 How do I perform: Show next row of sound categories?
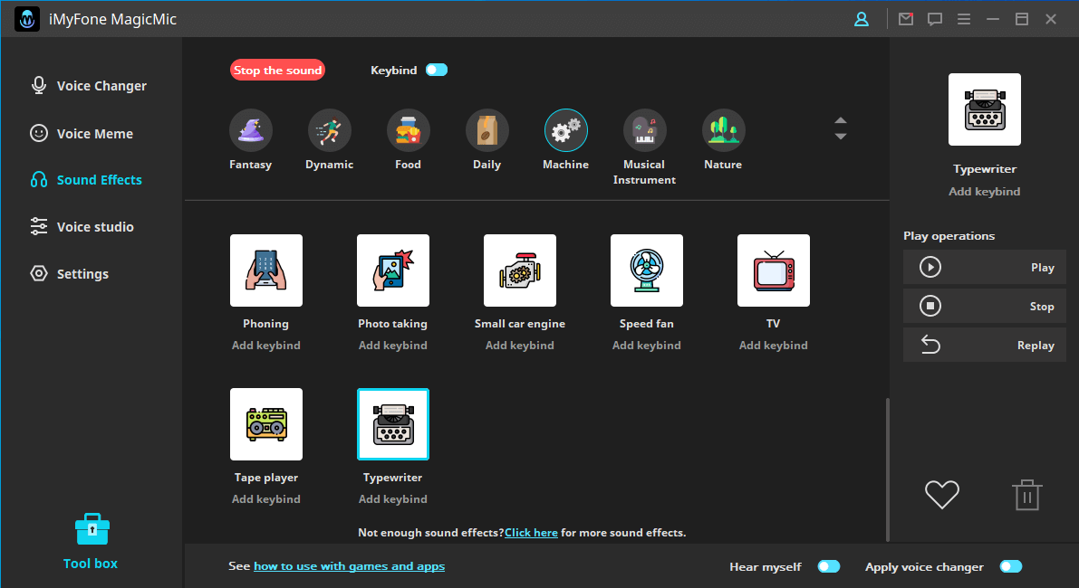point(840,136)
